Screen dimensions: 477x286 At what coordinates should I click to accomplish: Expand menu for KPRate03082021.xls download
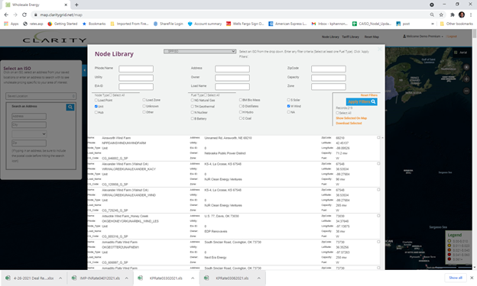tap(258, 278)
